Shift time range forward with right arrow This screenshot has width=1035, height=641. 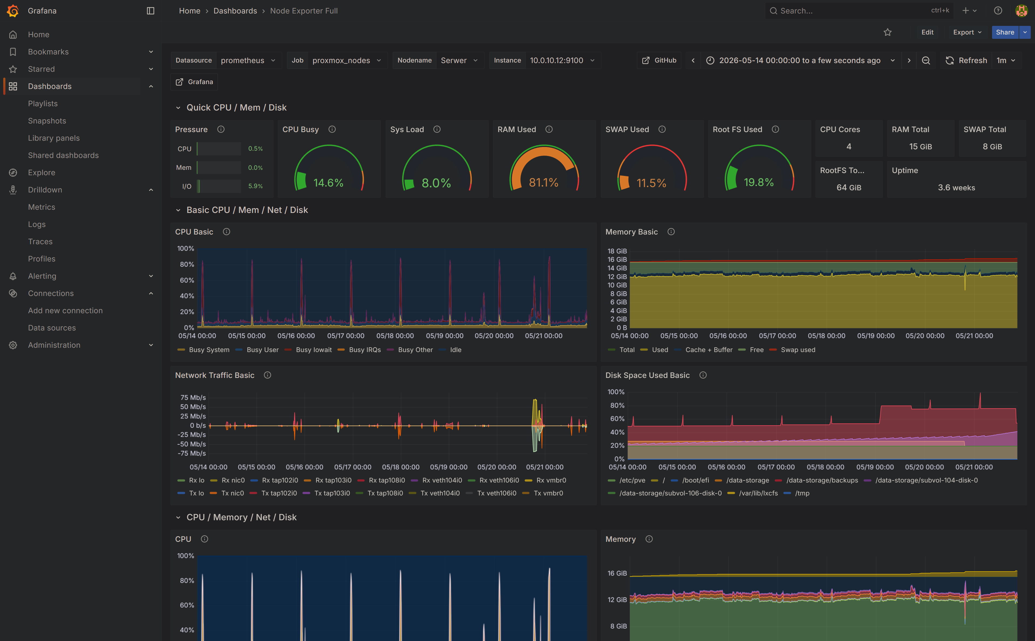click(909, 61)
